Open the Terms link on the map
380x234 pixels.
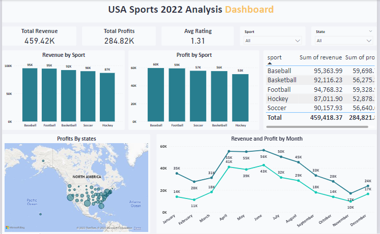(x=138, y=228)
